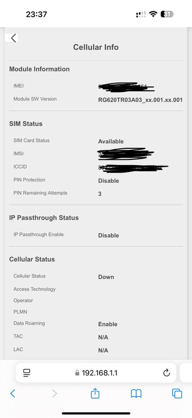Image resolution: width=192 pixels, height=418 pixels.
Task: Tap the IP Passthrough Enable Disable value
Action: click(109, 236)
